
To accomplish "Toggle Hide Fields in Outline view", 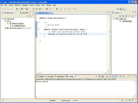I will point(123,16).
